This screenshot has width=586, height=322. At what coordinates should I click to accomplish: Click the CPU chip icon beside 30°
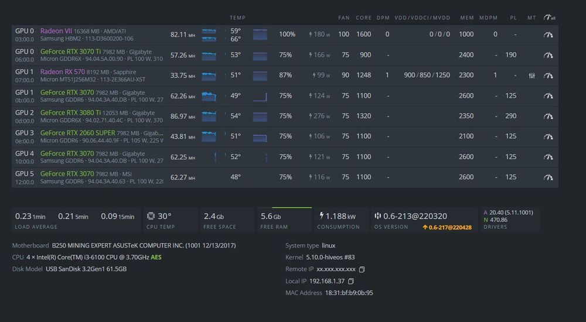pyautogui.click(x=151, y=216)
